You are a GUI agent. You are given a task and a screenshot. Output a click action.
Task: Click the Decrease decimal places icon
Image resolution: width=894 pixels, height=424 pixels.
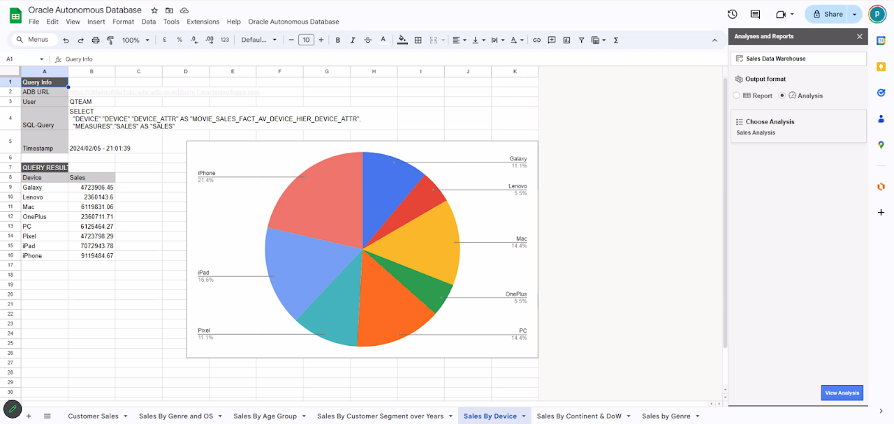194,40
